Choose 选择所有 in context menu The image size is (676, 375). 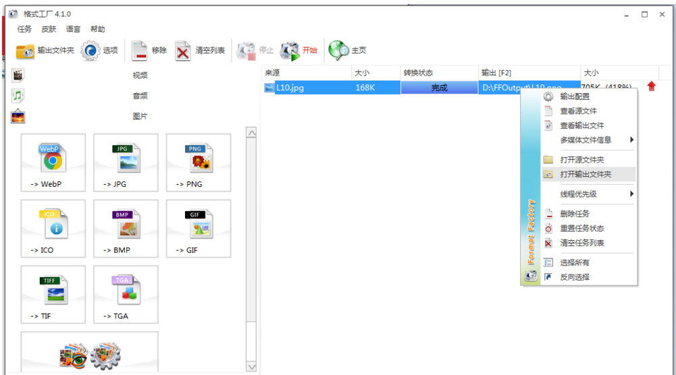click(x=588, y=262)
